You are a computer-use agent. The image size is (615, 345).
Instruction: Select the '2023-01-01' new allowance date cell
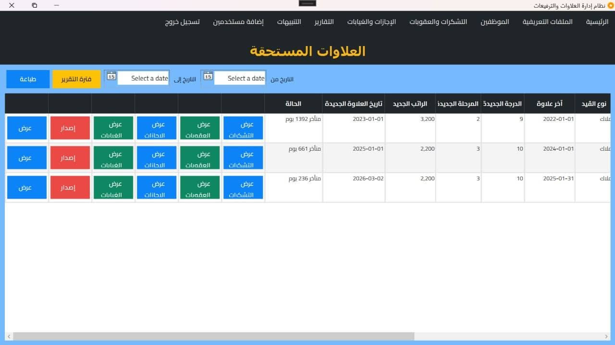click(354, 128)
